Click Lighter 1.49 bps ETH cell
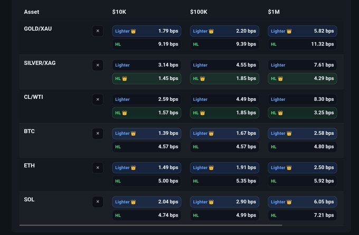The height and width of the screenshot is (235, 359). click(x=147, y=167)
